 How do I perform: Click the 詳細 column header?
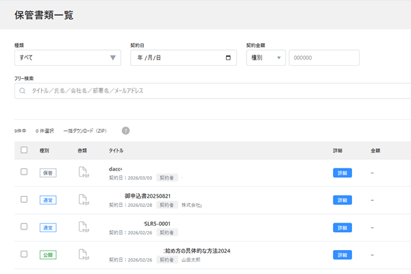click(338, 151)
